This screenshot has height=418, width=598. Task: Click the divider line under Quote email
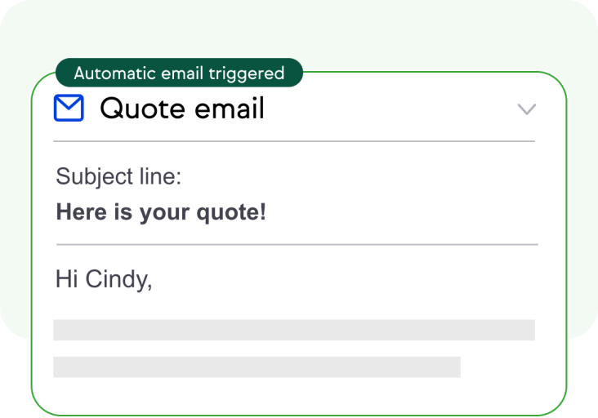[294, 141]
